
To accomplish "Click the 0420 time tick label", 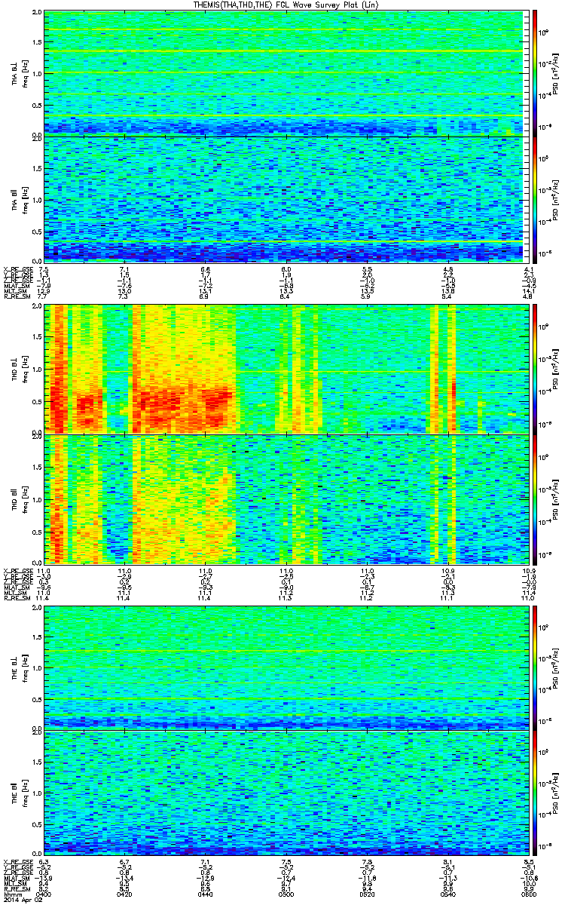I will (125, 894).
